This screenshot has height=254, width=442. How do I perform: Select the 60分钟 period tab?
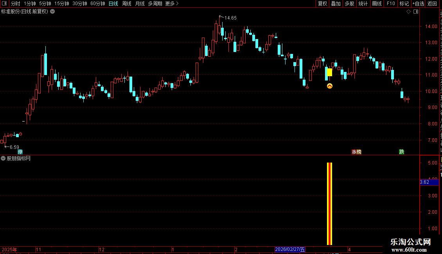(x=97, y=4)
